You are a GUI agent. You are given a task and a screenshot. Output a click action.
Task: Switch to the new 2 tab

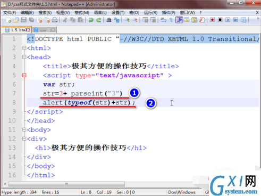[44, 30]
